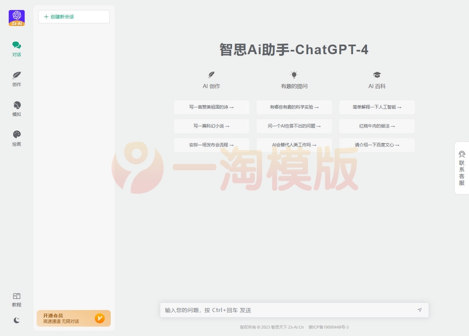Click the AI 创作 column label

point(212,86)
